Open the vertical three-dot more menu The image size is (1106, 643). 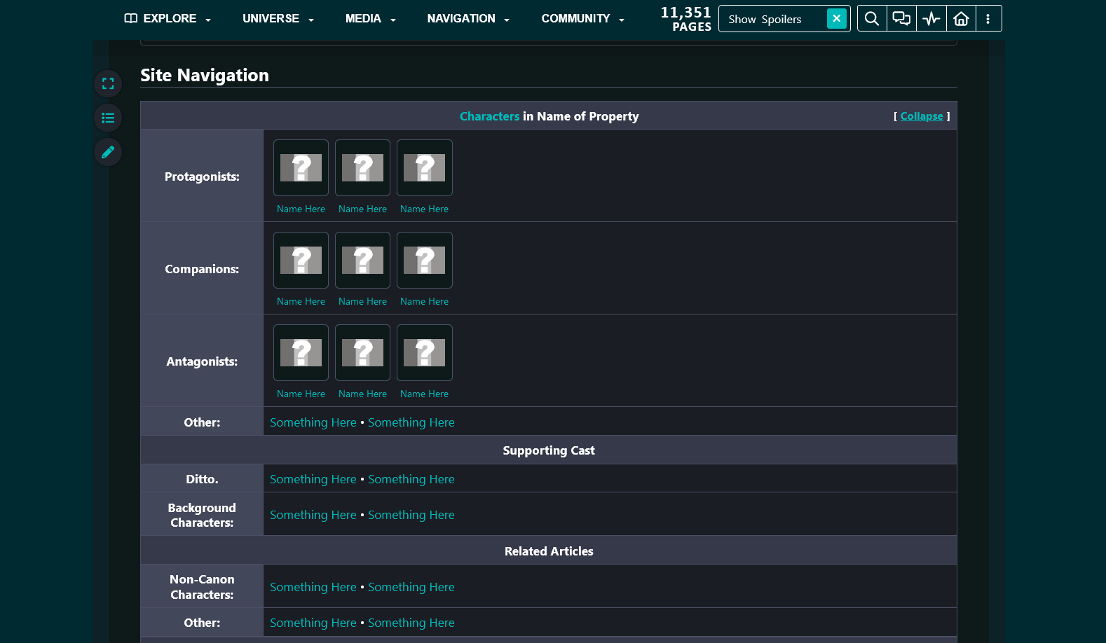coord(988,19)
